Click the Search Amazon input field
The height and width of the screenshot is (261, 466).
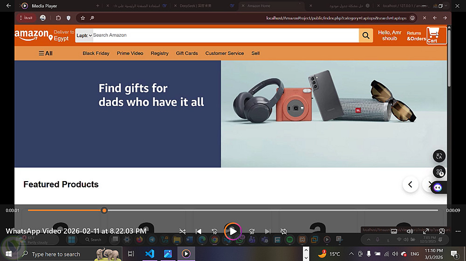click(x=226, y=35)
